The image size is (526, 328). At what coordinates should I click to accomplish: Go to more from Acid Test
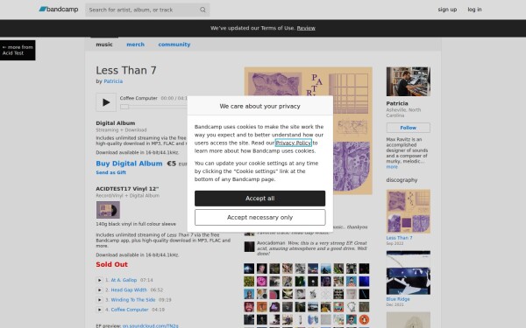pos(18,50)
